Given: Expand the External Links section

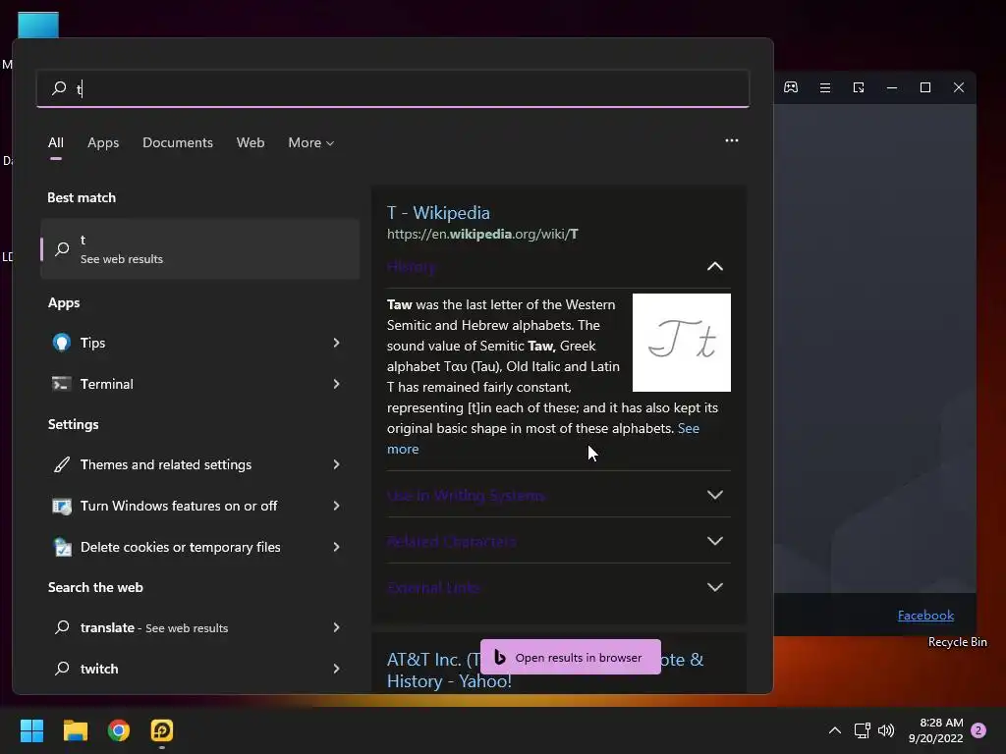Looking at the screenshot, I should pos(715,587).
